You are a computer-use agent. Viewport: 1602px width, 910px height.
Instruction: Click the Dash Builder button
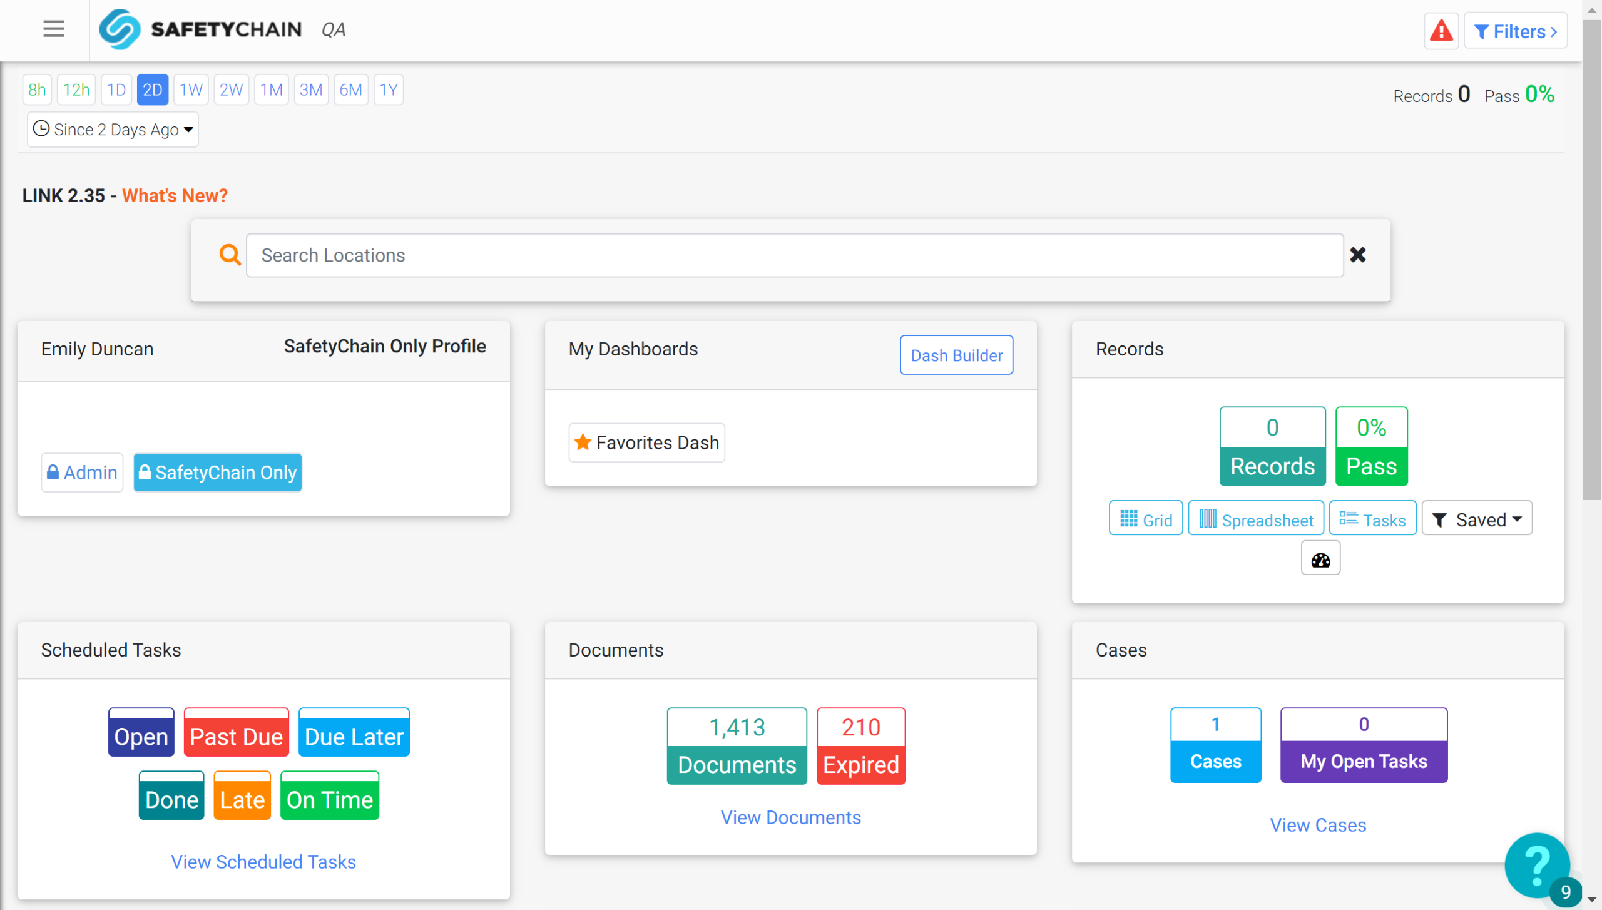(956, 355)
